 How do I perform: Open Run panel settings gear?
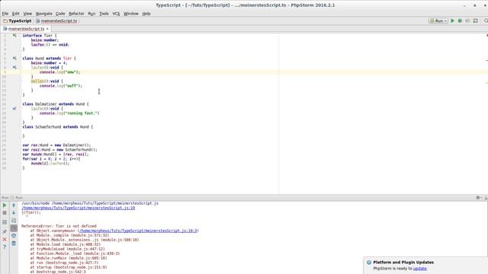[x=478, y=198]
